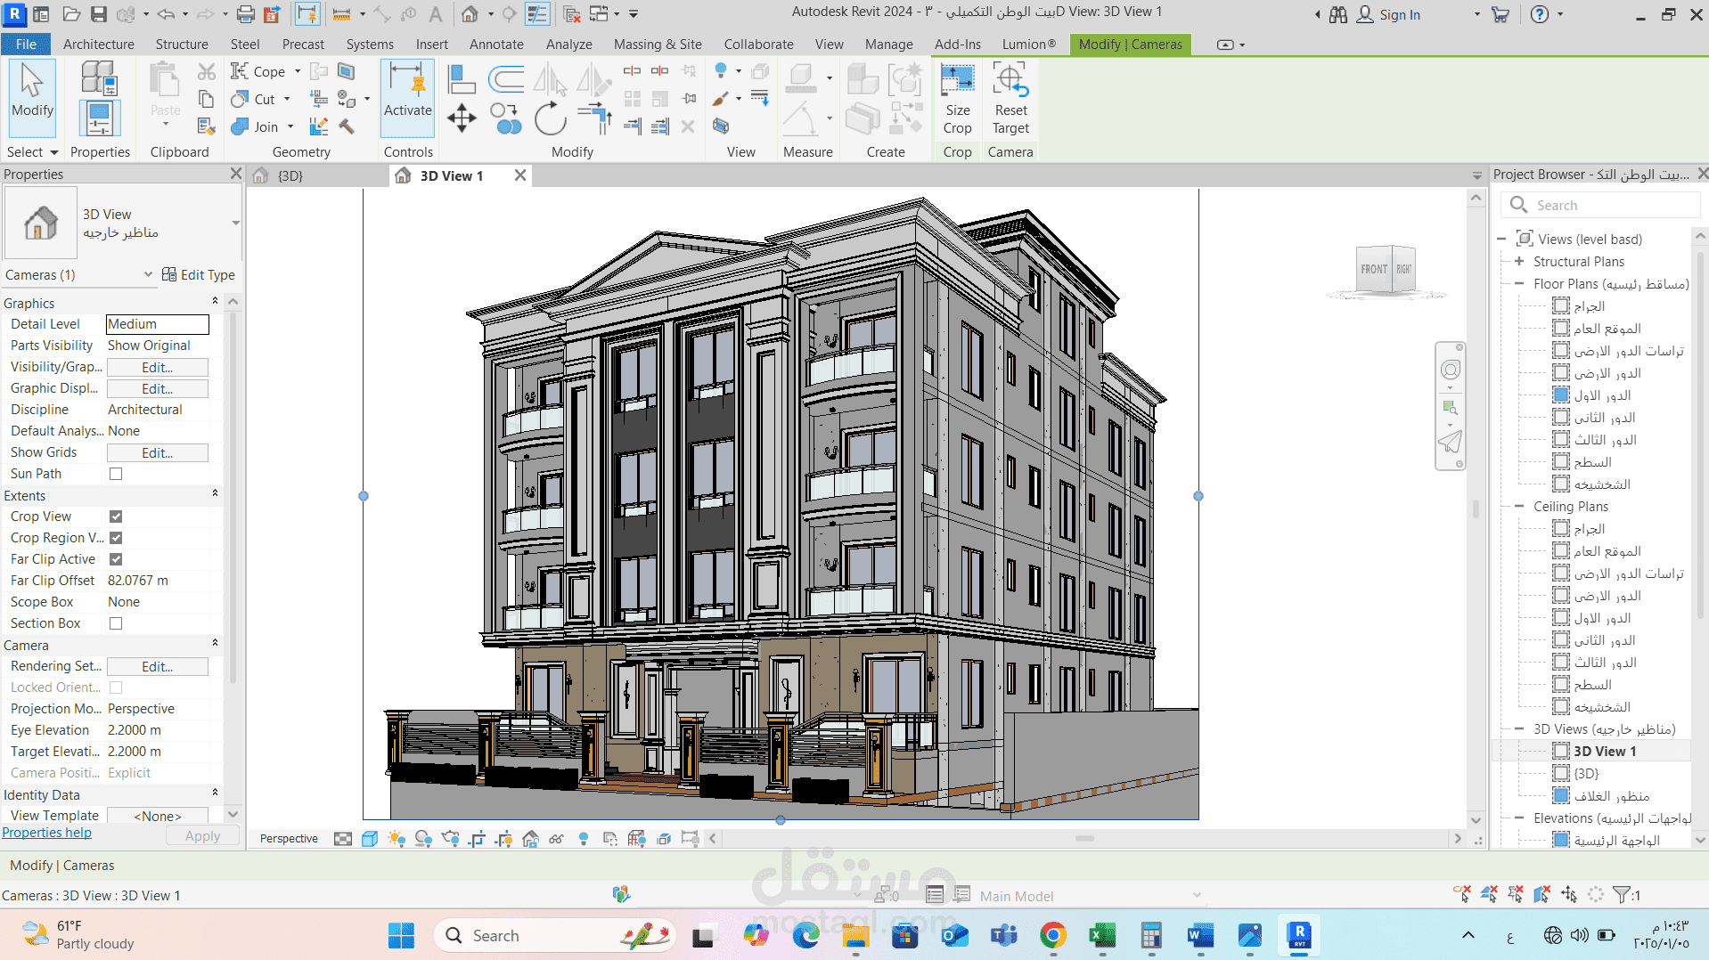Collapse the Graphics properties section
Screen dimensions: 1709x960
tap(215, 301)
